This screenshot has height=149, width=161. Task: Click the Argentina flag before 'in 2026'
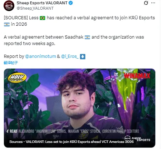click(7, 24)
